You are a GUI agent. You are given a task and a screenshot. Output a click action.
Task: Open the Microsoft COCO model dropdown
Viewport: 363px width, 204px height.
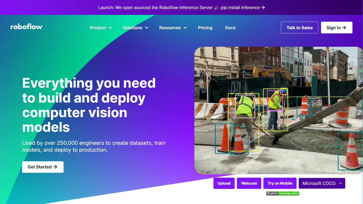point(322,183)
